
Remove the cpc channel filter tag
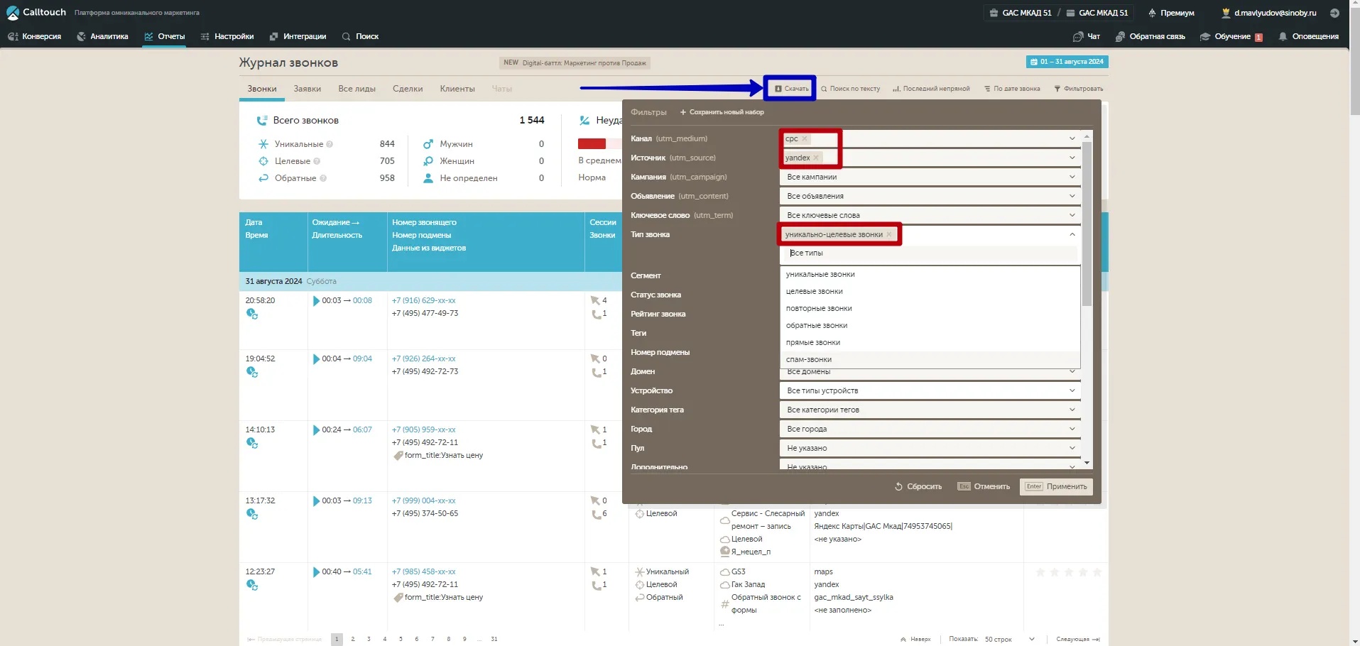coord(805,139)
